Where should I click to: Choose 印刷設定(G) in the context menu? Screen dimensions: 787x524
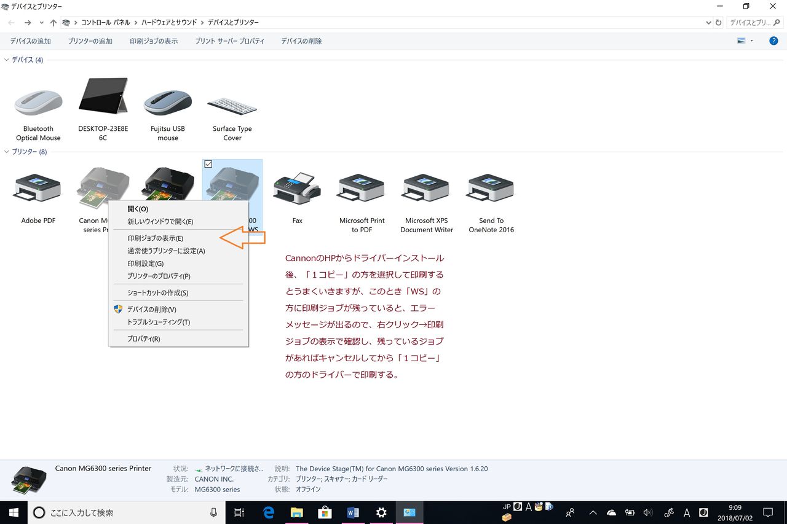tap(178, 264)
